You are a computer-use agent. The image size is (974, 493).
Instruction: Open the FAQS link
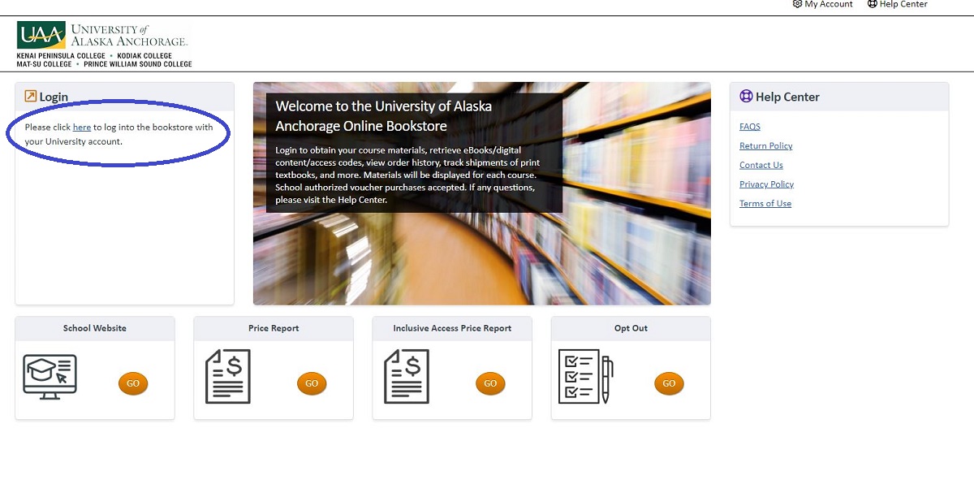click(750, 127)
